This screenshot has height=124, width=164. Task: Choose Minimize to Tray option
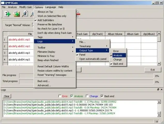click(x=54, y=56)
